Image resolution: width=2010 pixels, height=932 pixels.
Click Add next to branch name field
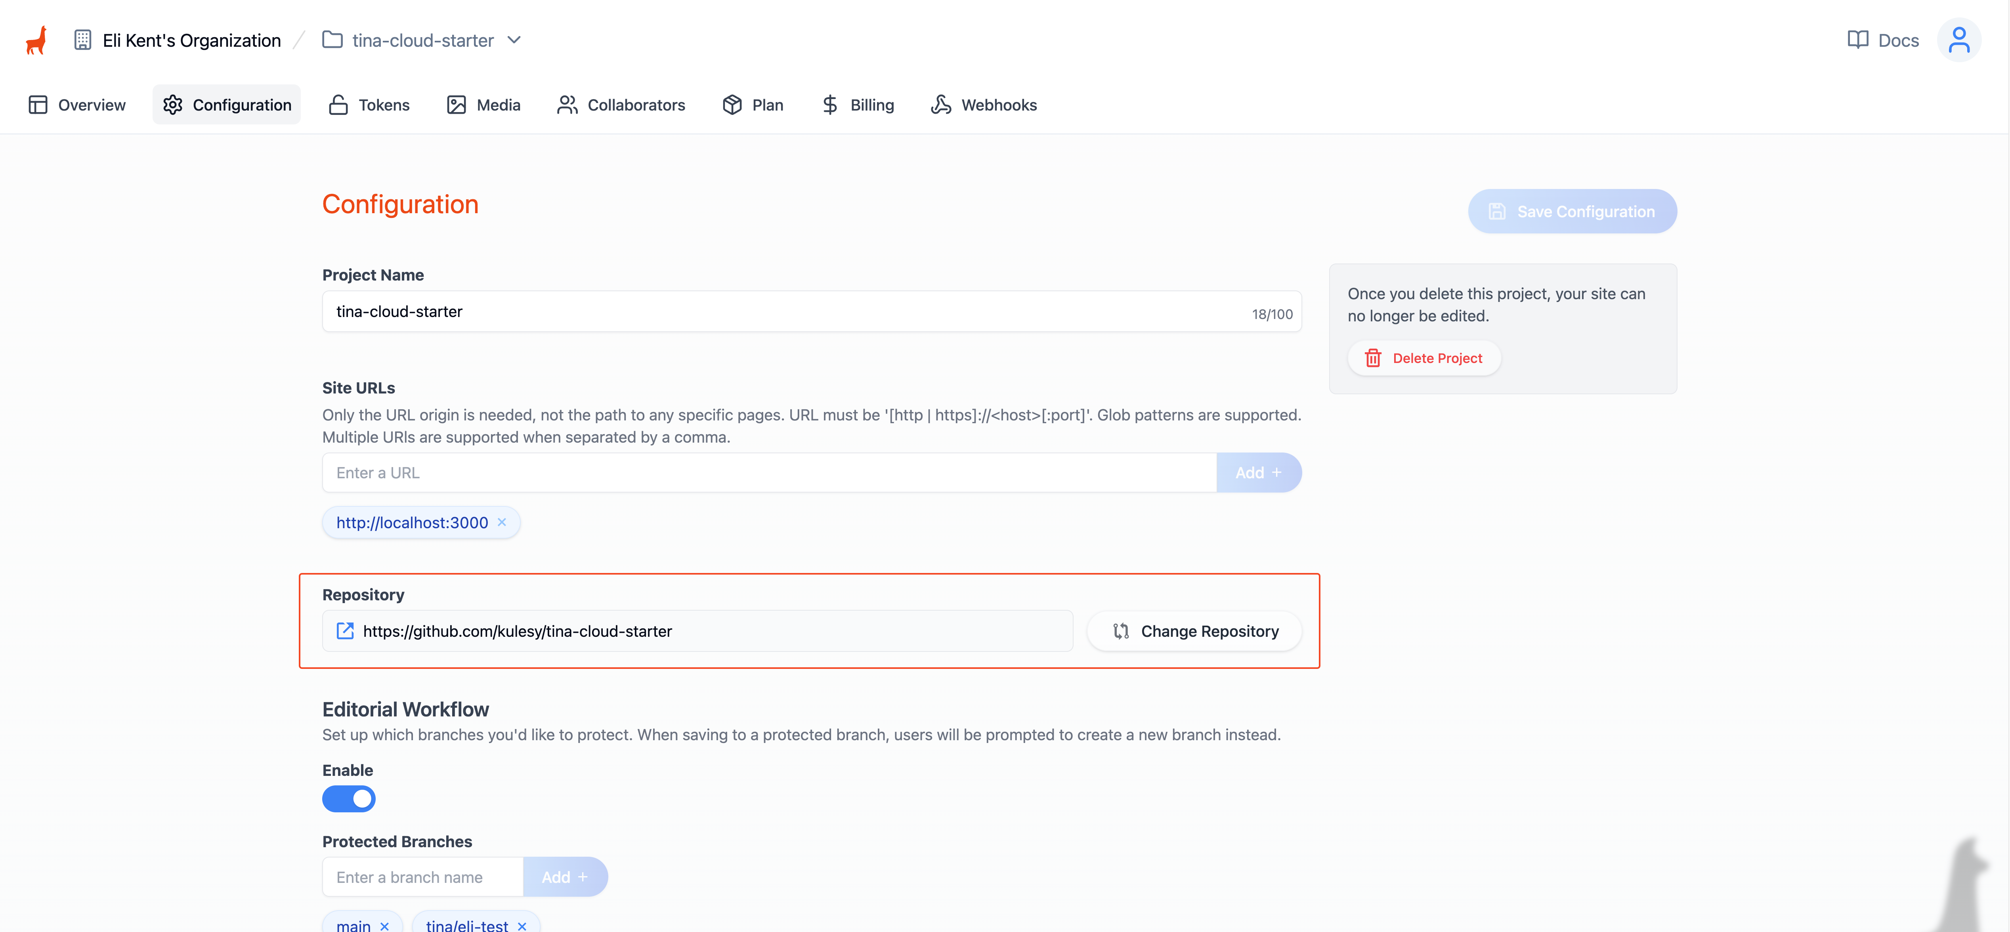click(x=565, y=877)
